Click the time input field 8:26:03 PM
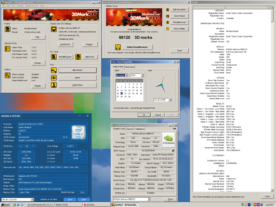The height and width of the screenshot is (207, 276). (x=161, y=100)
